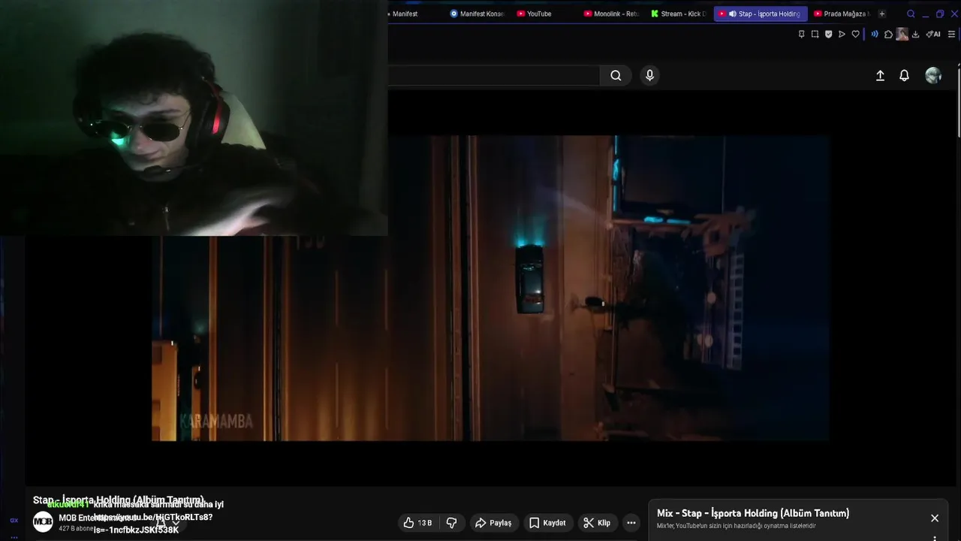The image size is (961, 541).
Task: Open the YouTube upload arrow icon
Action: 880,75
